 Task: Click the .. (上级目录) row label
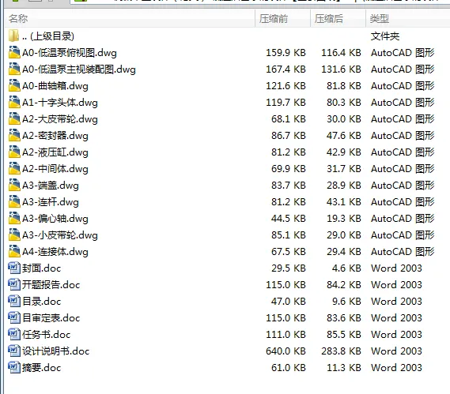[x=48, y=36]
